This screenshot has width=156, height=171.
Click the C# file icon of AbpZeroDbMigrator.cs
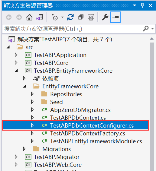coord(45,110)
